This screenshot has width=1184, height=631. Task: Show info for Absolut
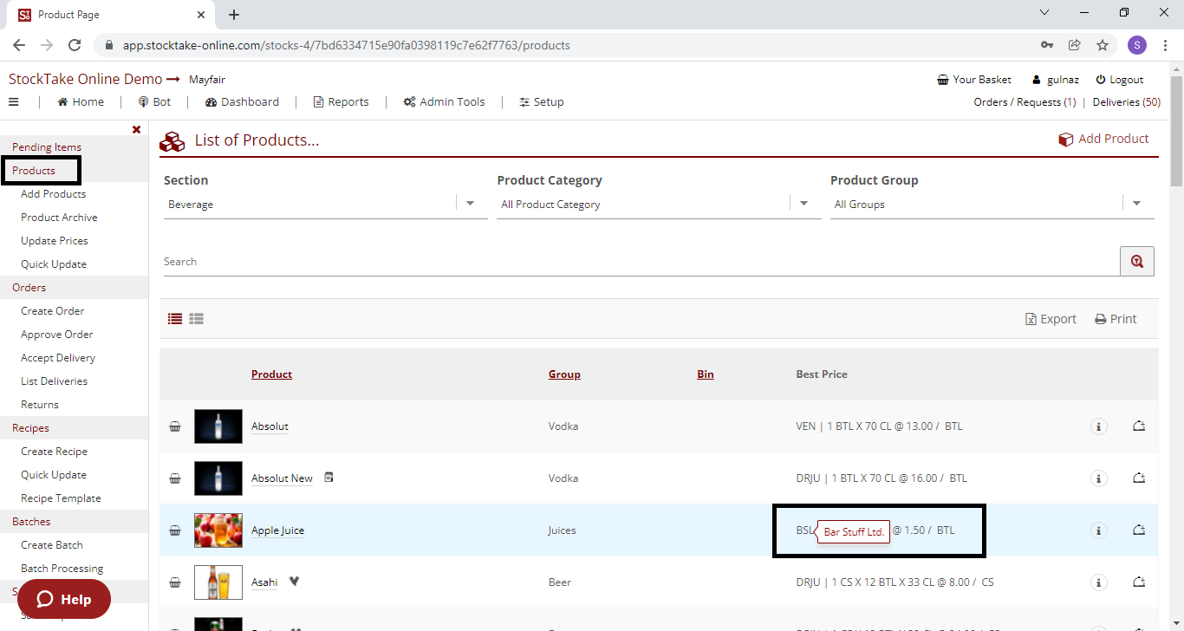[1099, 426]
